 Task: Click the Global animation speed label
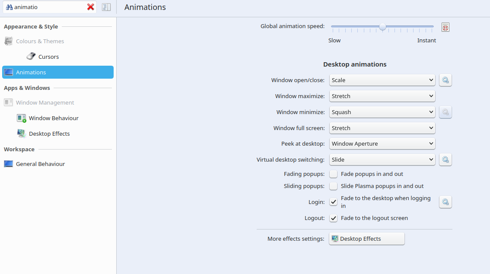(x=293, y=26)
